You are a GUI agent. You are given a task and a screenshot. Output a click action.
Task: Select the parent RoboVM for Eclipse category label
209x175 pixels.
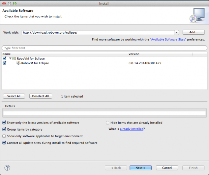[x=31, y=59]
